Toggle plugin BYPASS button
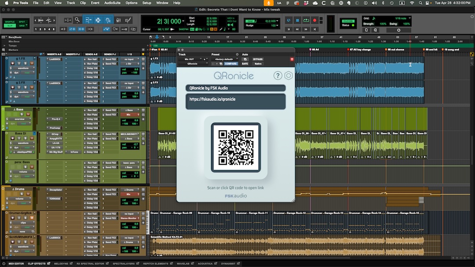Screen dimensions: 475x267 258,59
